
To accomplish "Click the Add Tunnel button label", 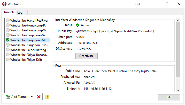I will [19, 97].
